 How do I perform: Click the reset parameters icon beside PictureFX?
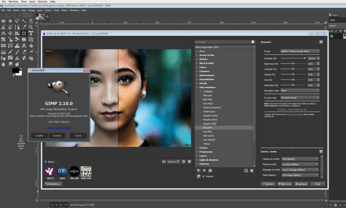[321, 42]
